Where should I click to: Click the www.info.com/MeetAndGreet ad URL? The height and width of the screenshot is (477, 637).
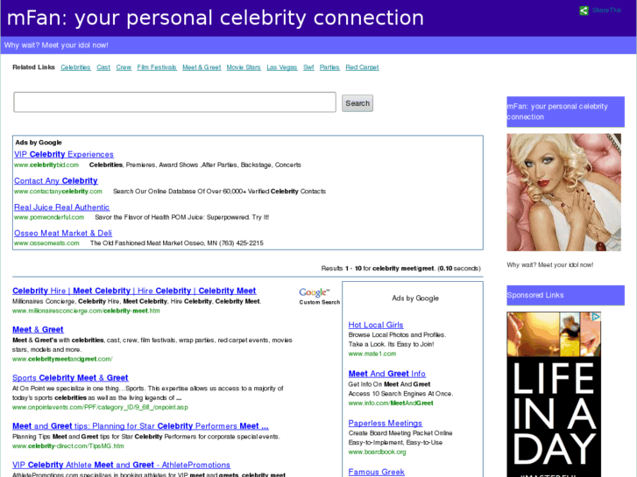pos(391,403)
